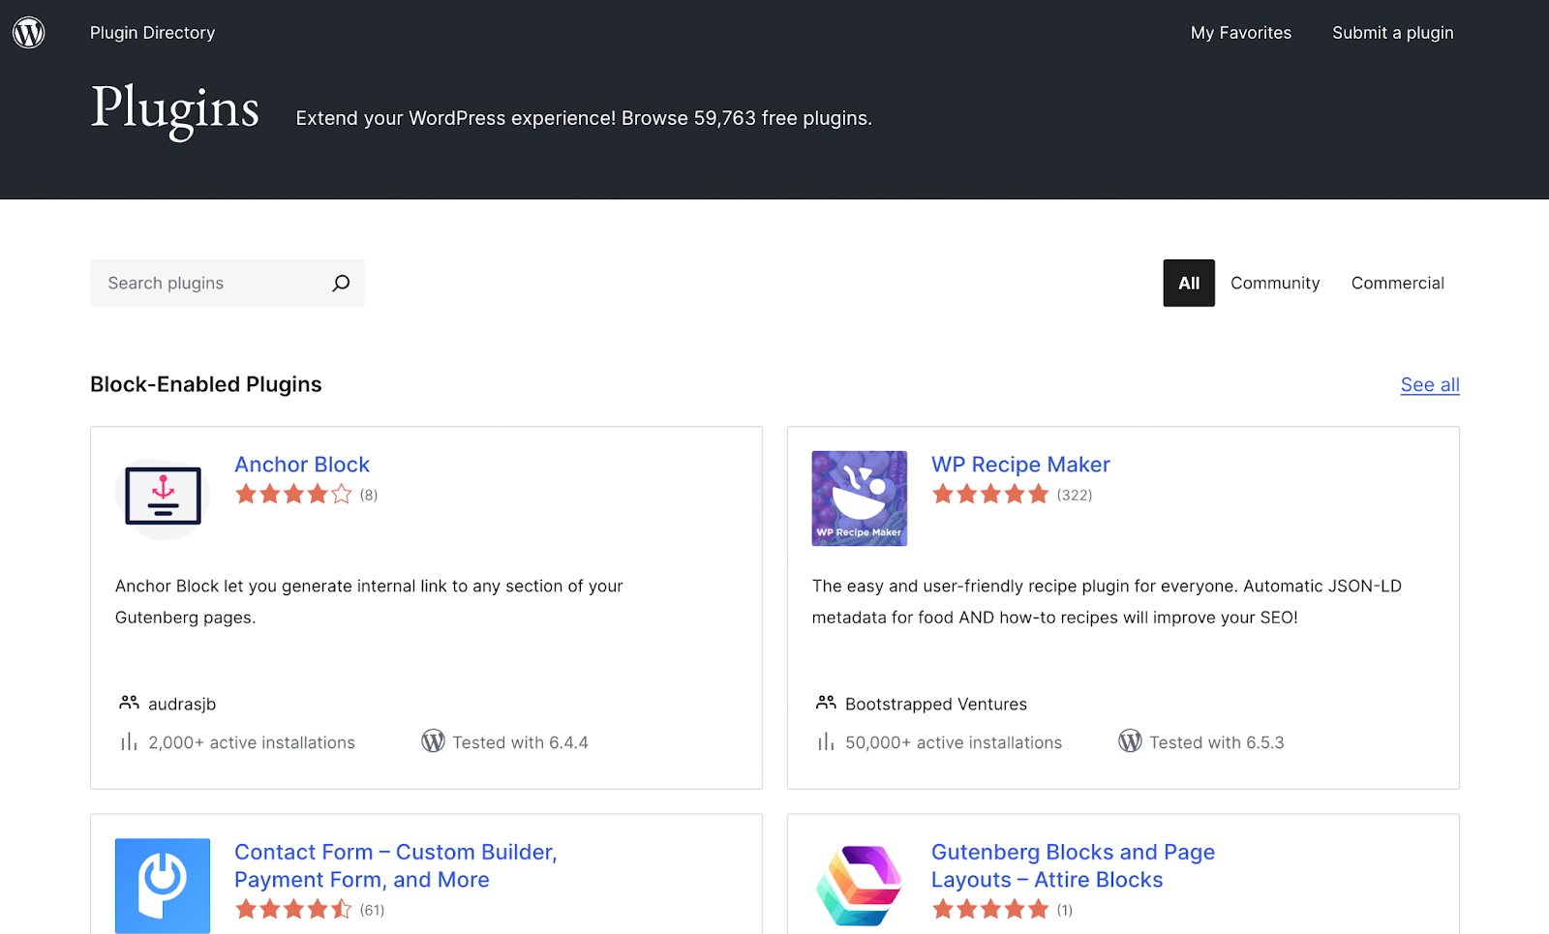Click author name audrasjb

coord(182,704)
